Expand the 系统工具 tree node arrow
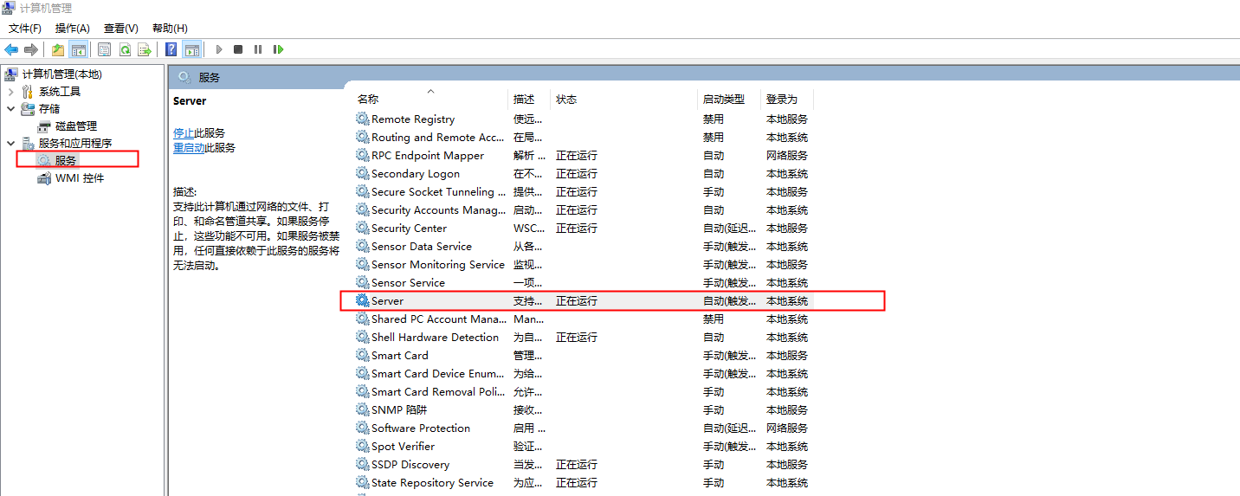Screen dimensions: 1240x496 (x=10, y=91)
